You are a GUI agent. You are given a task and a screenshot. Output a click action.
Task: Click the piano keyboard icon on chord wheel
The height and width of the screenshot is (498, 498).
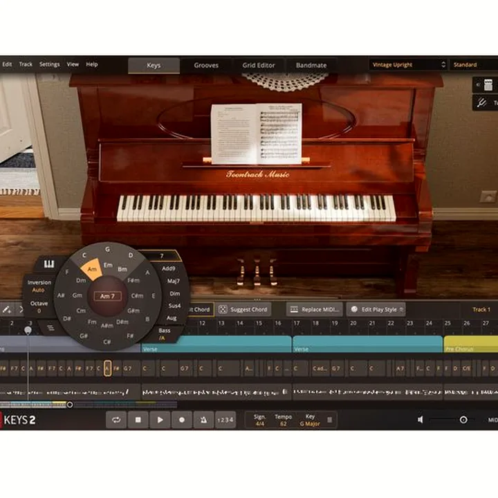pos(49,264)
